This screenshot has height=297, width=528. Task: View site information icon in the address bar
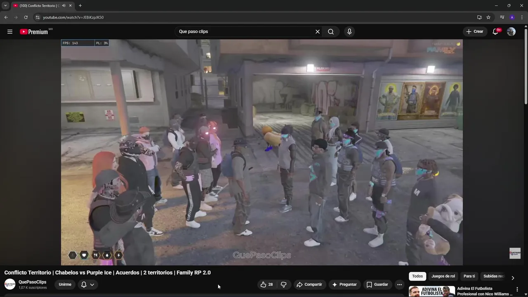[x=37, y=17]
